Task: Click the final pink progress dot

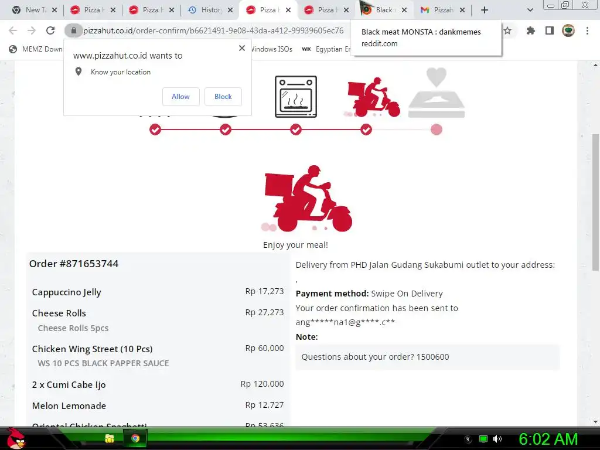Action: coord(436,129)
